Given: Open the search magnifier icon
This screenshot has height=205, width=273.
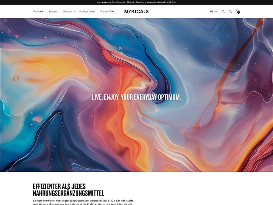Looking at the screenshot, I should click(223, 12).
